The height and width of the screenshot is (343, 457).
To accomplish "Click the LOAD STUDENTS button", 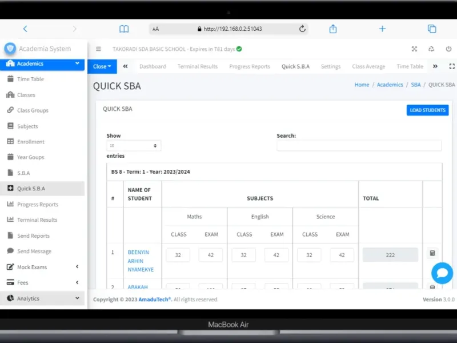I will tap(427, 110).
